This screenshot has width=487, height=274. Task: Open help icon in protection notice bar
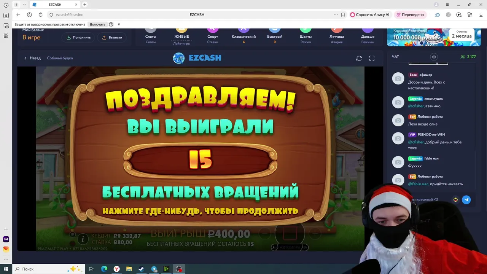click(x=111, y=24)
